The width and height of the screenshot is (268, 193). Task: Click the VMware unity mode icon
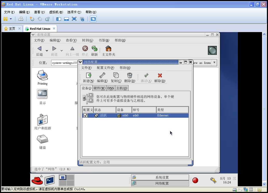pyautogui.click(x=82, y=19)
